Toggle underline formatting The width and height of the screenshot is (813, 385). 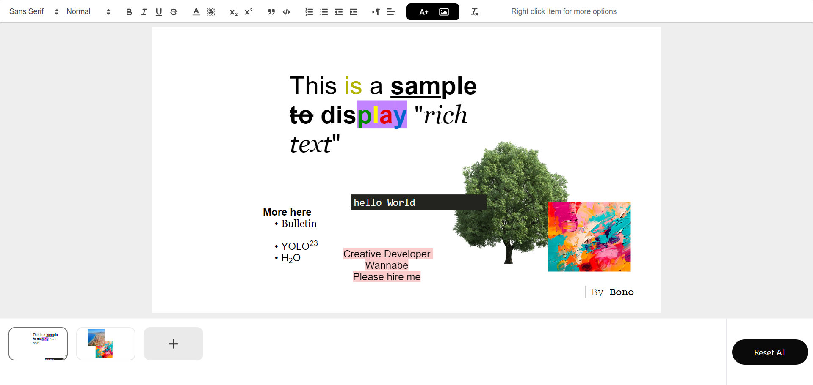coord(159,12)
